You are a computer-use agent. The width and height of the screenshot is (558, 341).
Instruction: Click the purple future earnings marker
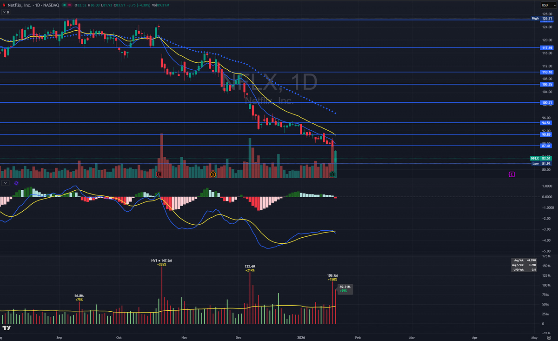point(512,174)
